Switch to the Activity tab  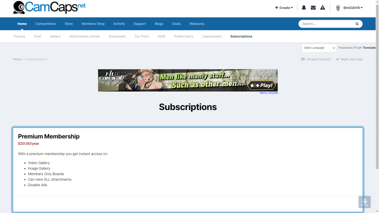(x=119, y=23)
